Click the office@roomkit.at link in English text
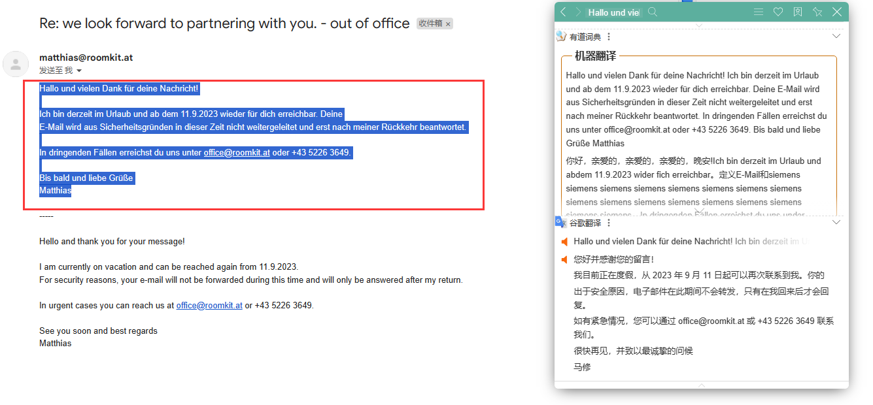The height and width of the screenshot is (405, 873). [x=209, y=305]
